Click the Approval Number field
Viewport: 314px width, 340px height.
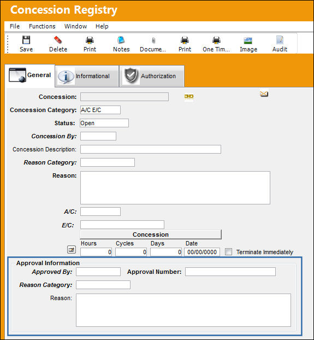pyautogui.click(x=230, y=272)
